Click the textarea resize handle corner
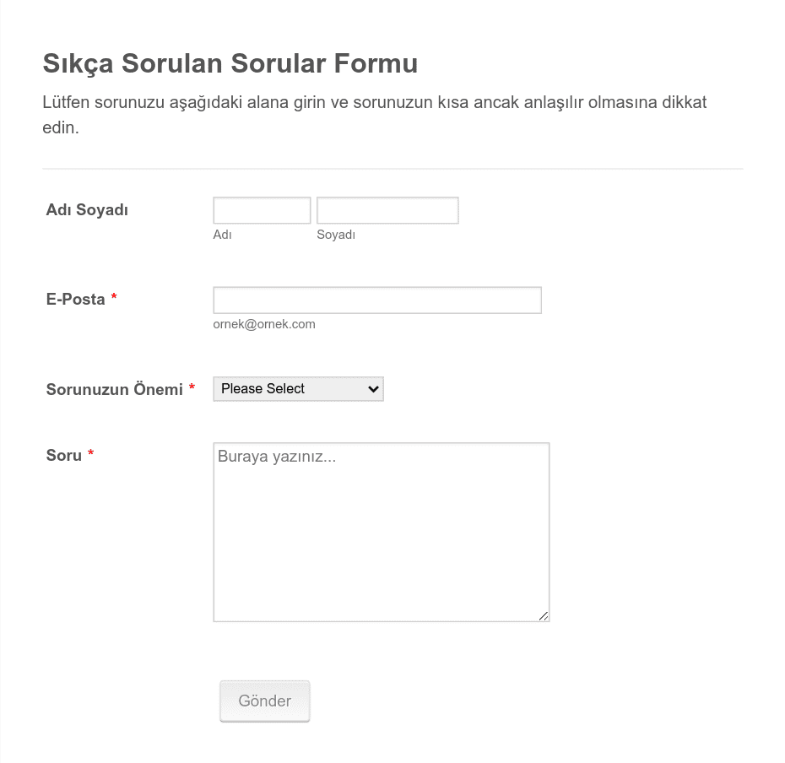Viewport: 785px width, 763px height. 544,616
